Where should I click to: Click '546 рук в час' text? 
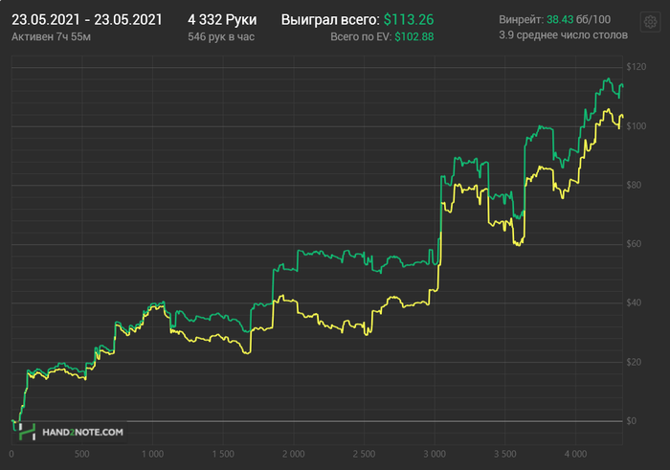(221, 36)
